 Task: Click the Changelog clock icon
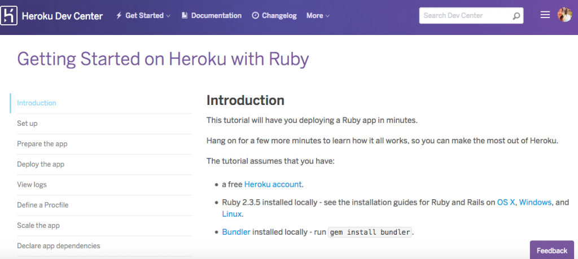tap(255, 15)
